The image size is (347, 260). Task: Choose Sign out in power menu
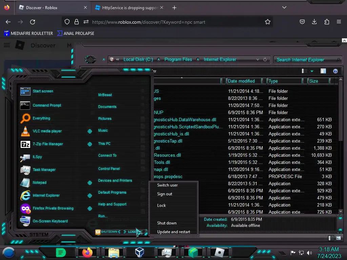pos(164,194)
